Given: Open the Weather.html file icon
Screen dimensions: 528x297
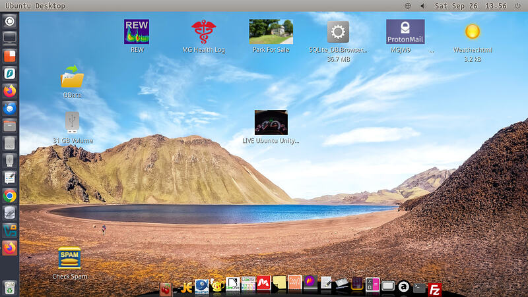Looking at the screenshot, I should (x=472, y=32).
